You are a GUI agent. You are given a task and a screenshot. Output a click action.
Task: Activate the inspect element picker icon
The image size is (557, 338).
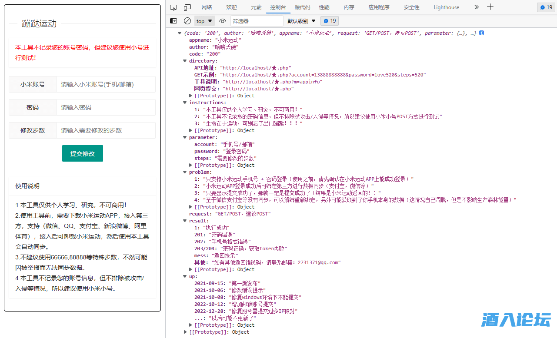point(173,7)
